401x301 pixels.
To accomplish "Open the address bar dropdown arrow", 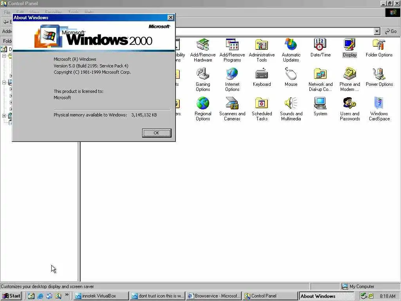I will (377, 31).
